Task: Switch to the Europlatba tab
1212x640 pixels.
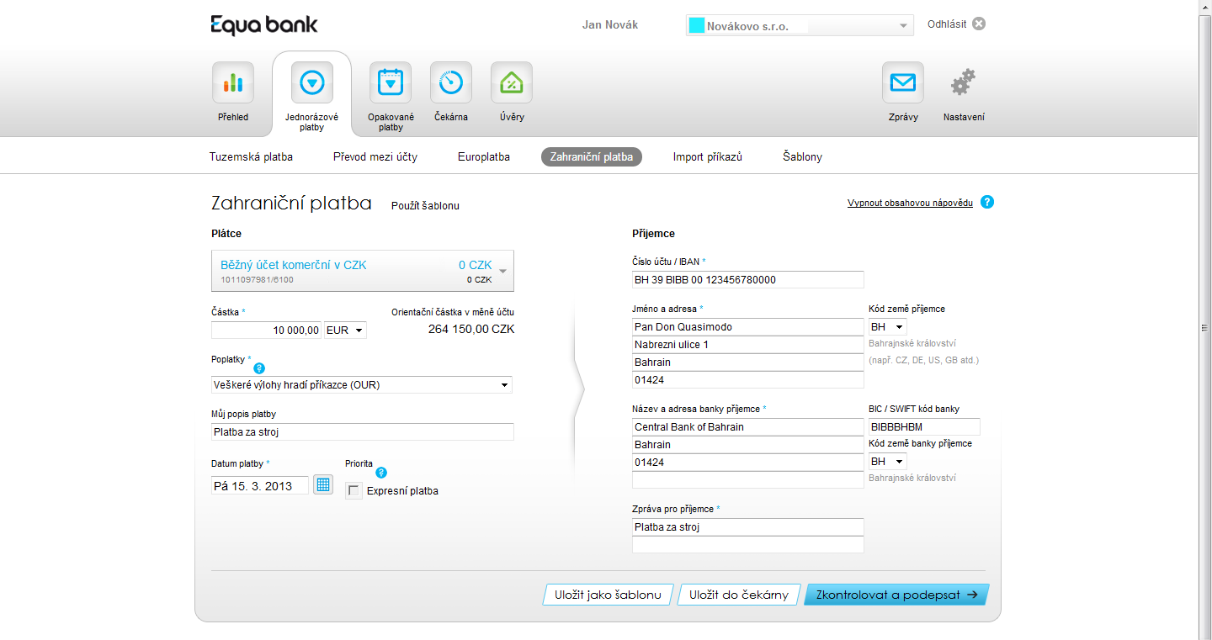Action: pyautogui.click(x=484, y=156)
